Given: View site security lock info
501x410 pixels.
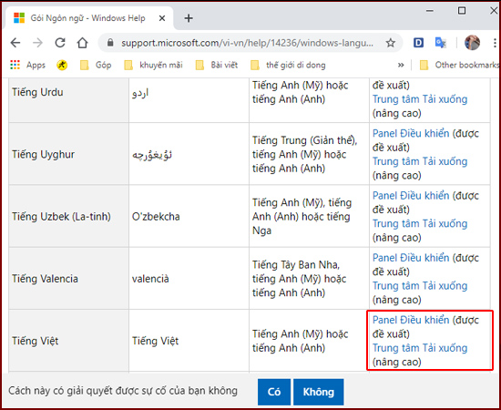Looking at the screenshot, I should (110, 43).
